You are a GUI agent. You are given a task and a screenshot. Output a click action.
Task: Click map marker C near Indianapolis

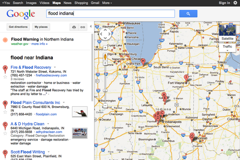162,113
